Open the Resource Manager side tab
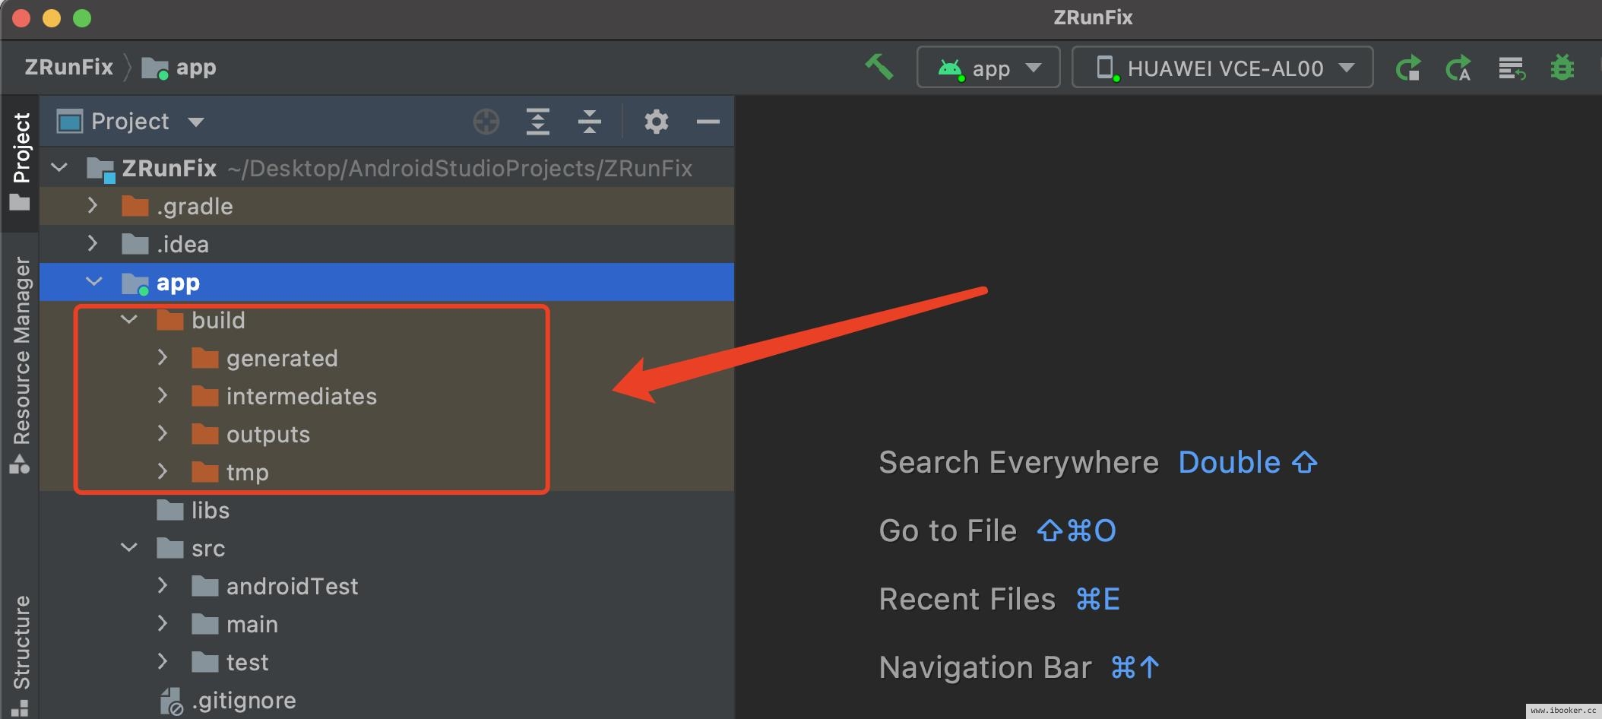This screenshot has height=719, width=1602. click(20, 365)
